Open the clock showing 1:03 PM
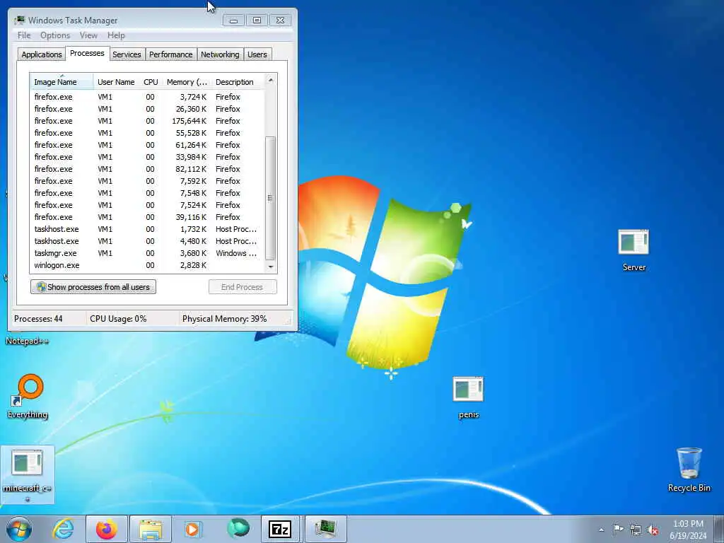This screenshot has height=543, width=724. 688,530
